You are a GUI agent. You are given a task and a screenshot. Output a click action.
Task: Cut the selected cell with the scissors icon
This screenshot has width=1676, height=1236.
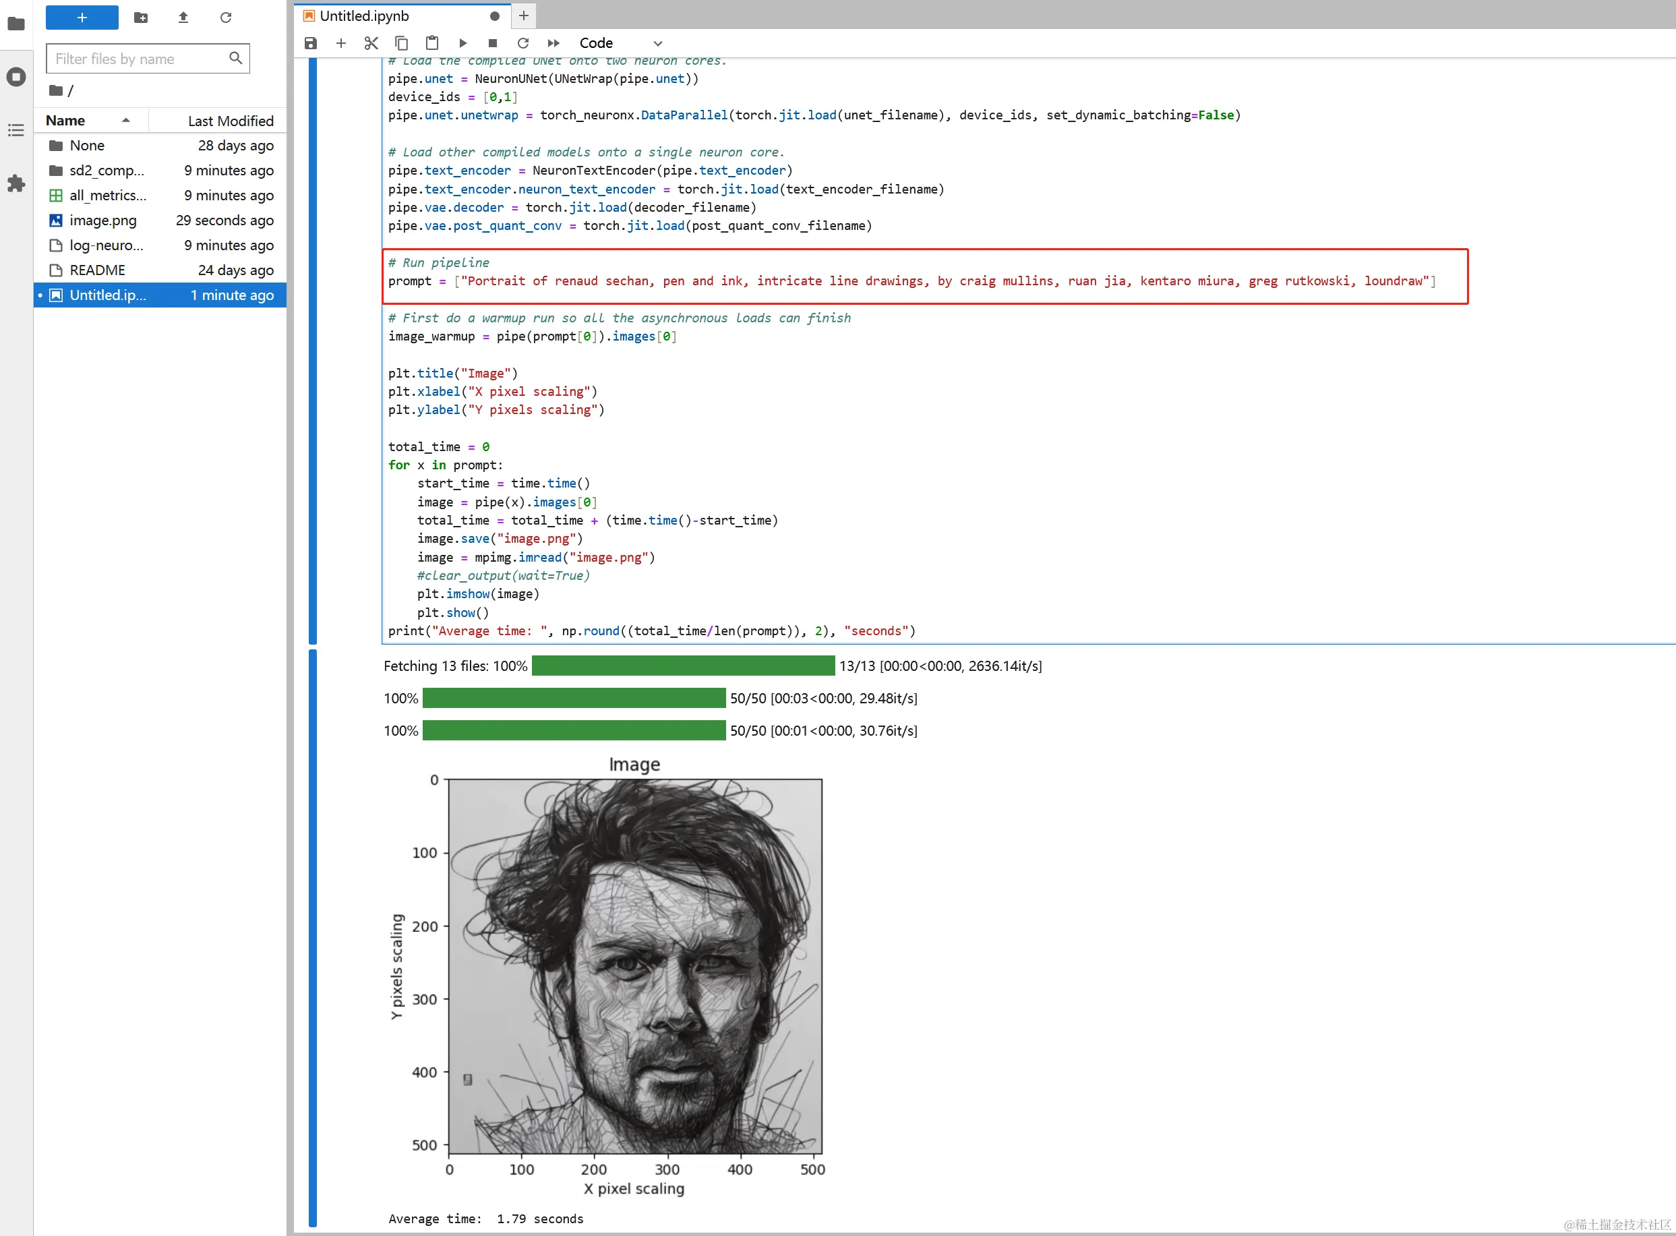(371, 43)
